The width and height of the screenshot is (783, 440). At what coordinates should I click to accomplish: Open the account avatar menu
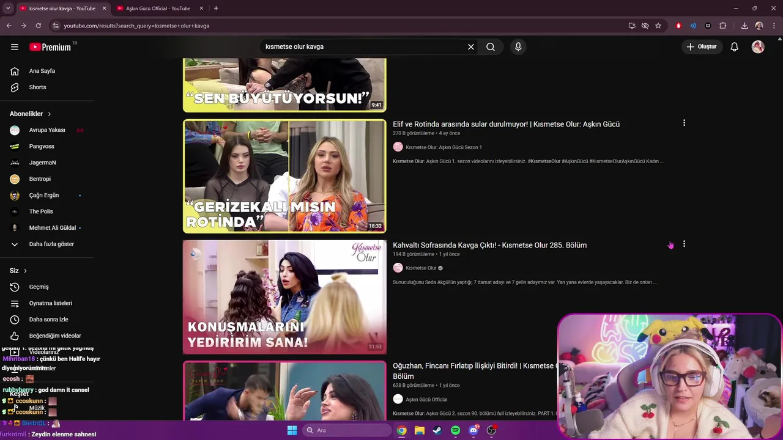tap(758, 46)
